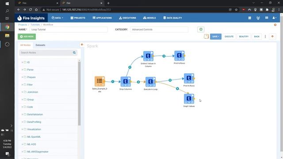This screenshot has height=159, width=283.
Task: Click the Execute button
Action: [x=229, y=37]
